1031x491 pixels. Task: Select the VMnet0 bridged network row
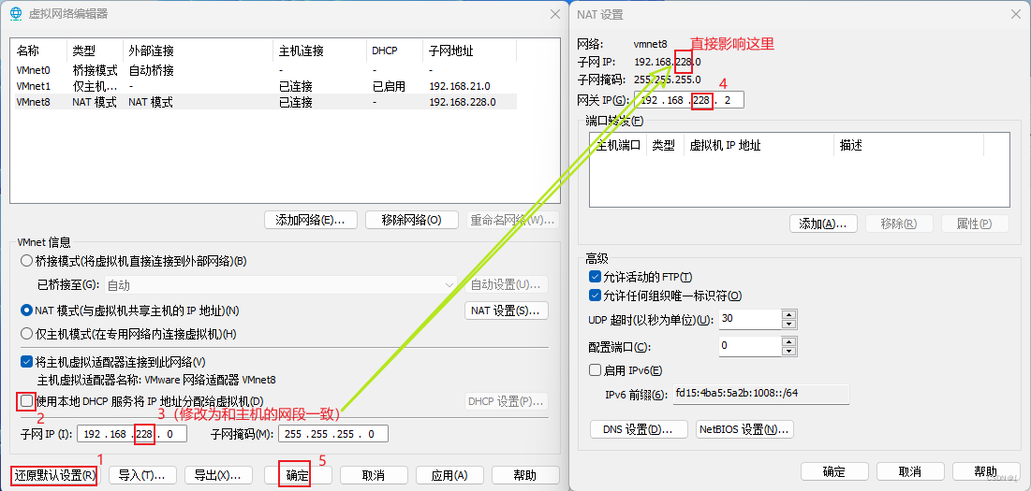tap(265, 69)
